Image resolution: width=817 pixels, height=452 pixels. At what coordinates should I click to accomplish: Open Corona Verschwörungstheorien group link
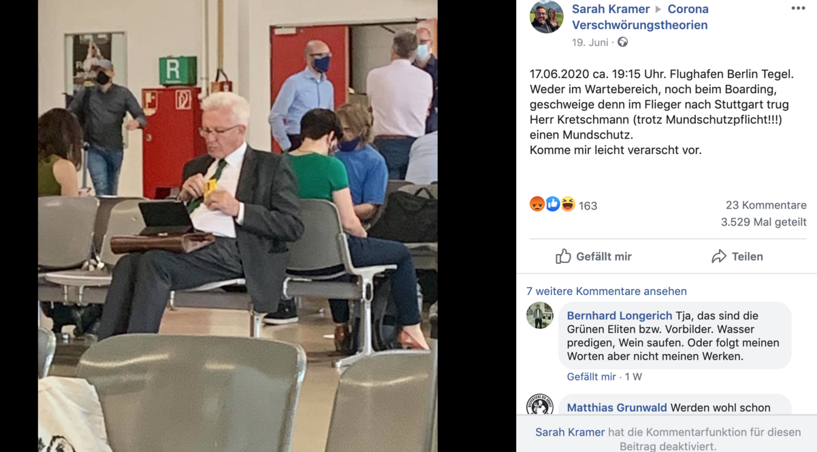(640, 17)
